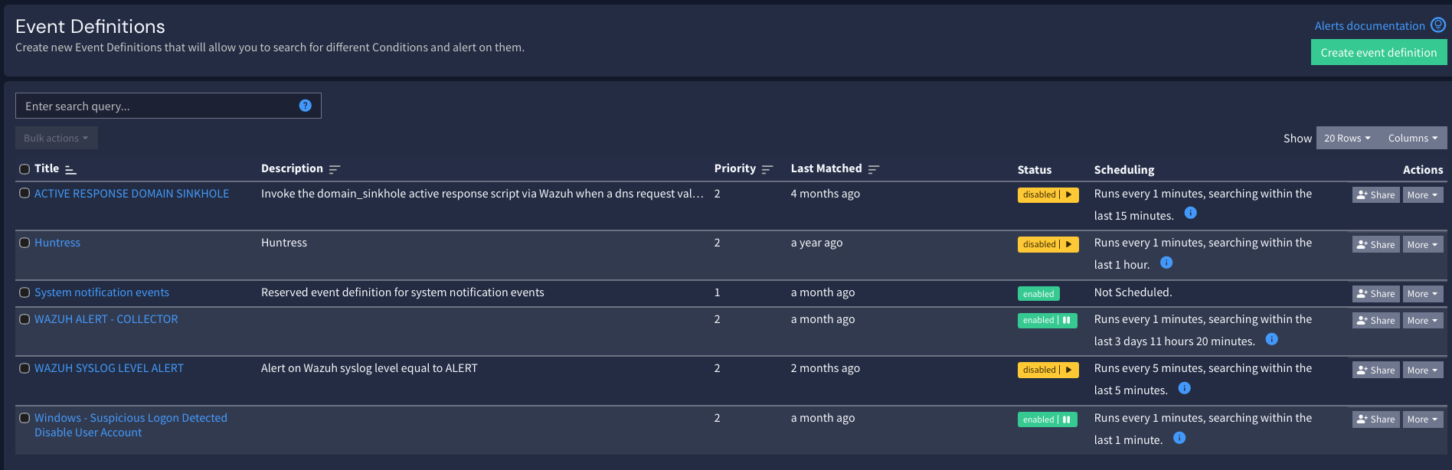
Task: Click the info icon beside WAZUH SYSLOG LEVEL ALERT scheduling
Action: [1184, 388]
